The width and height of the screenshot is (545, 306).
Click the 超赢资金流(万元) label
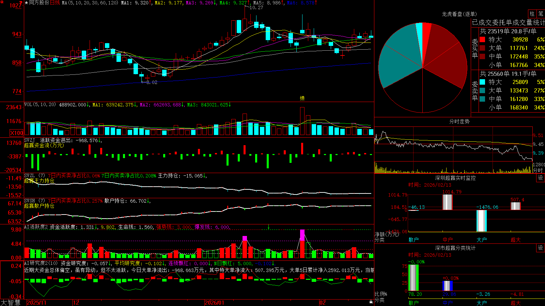coord(44,145)
